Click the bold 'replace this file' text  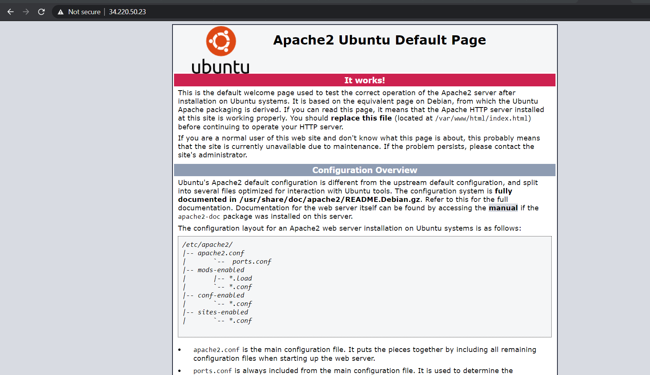pyautogui.click(x=361, y=118)
